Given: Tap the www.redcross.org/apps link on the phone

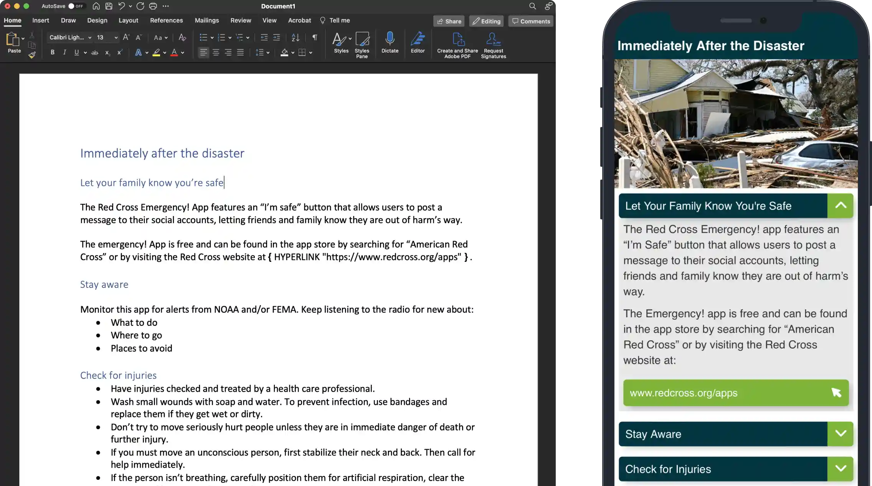Looking at the screenshot, I should (735, 393).
